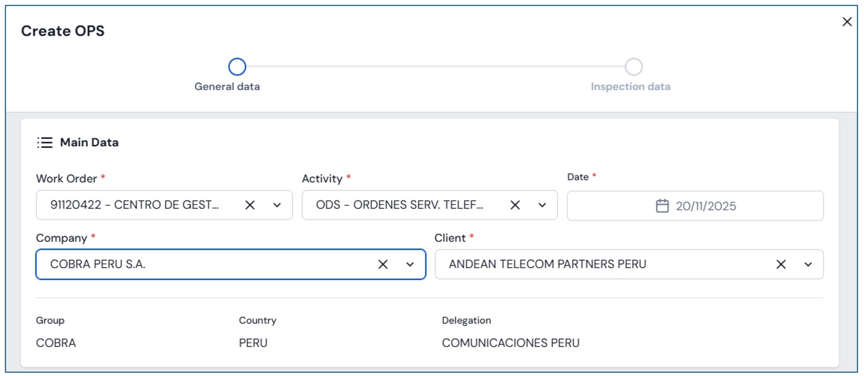Expand the Work Order dropdown

(x=277, y=205)
